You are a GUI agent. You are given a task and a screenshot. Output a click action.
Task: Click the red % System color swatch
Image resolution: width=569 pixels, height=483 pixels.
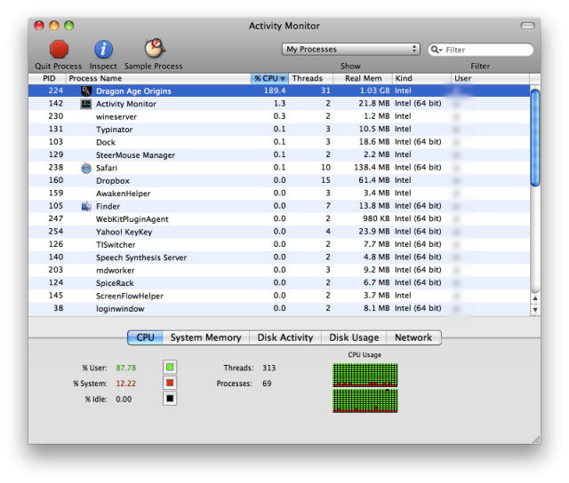click(x=170, y=383)
